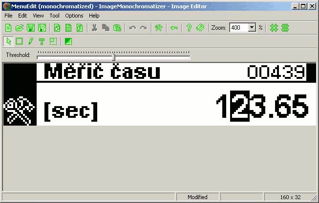This screenshot has width=319, height=203.
Task: Click the tools icon in the canvas image
Action: (x=20, y=111)
